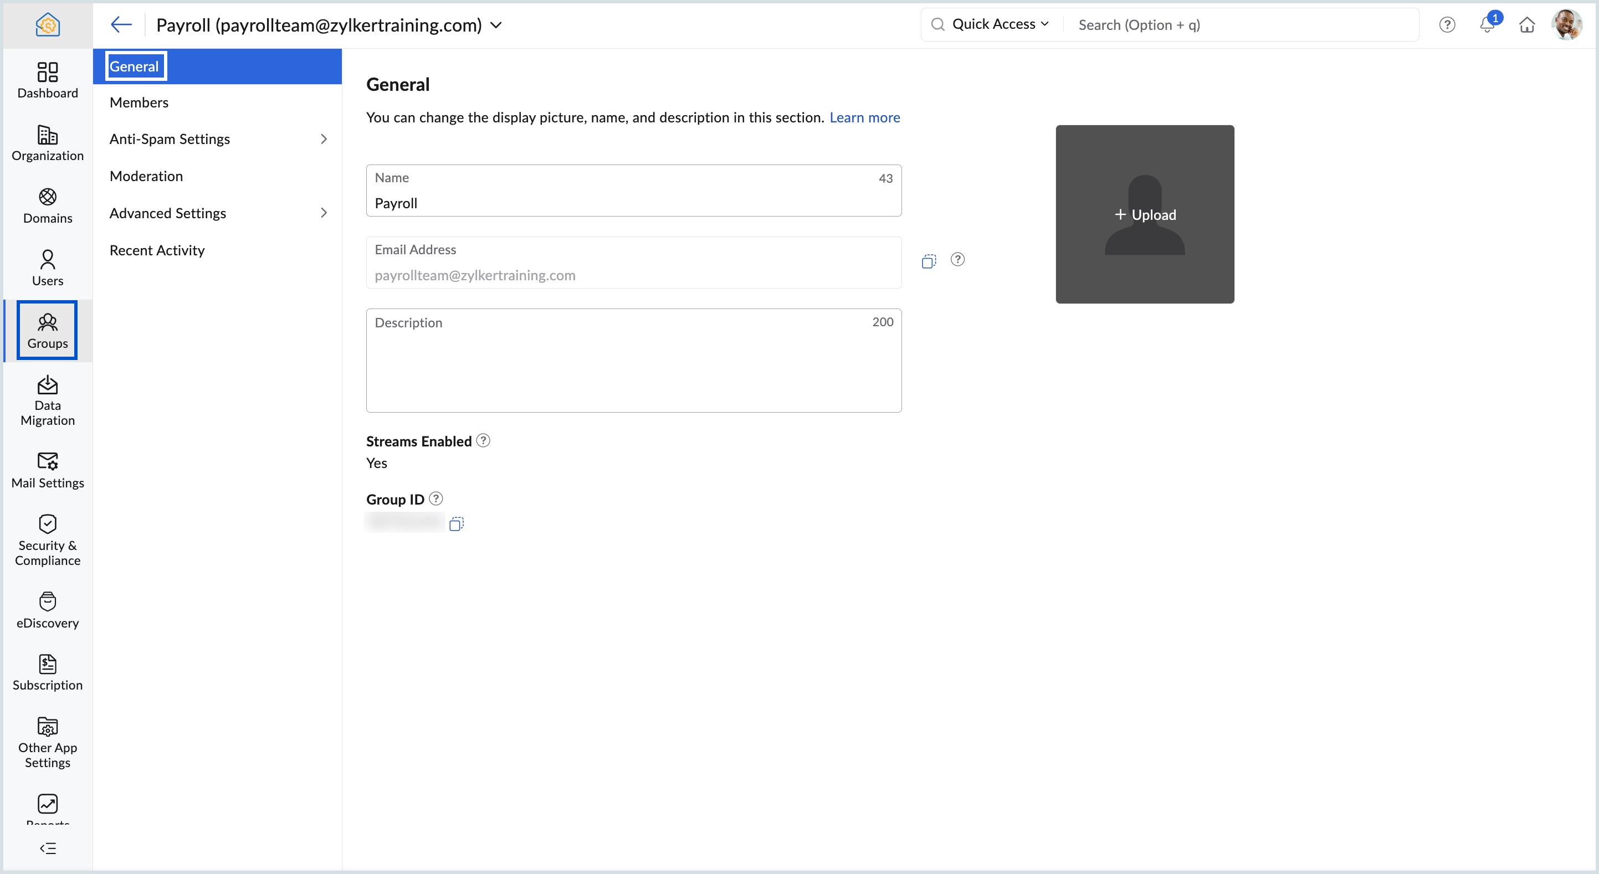The width and height of the screenshot is (1599, 874).
Task: Copy the Group ID icon
Action: pyautogui.click(x=456, y=524)
